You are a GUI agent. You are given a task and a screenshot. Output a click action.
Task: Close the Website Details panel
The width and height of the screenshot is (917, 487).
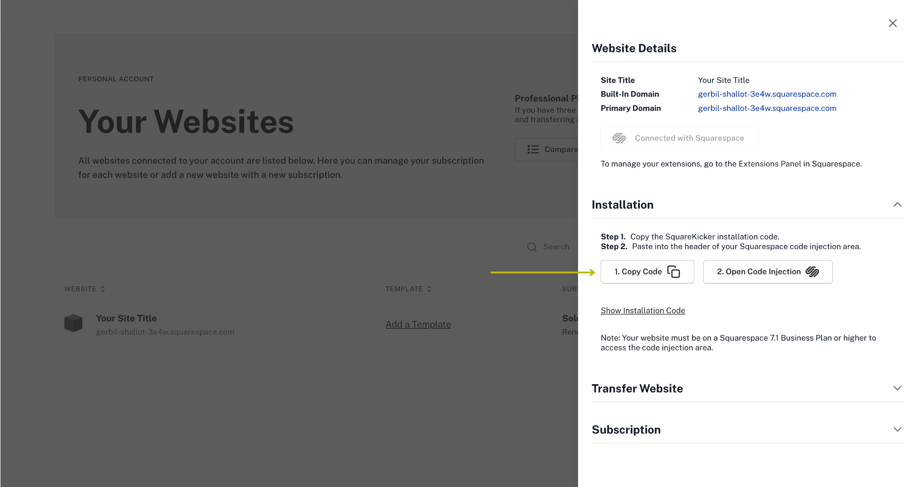(x=892, y=23)
